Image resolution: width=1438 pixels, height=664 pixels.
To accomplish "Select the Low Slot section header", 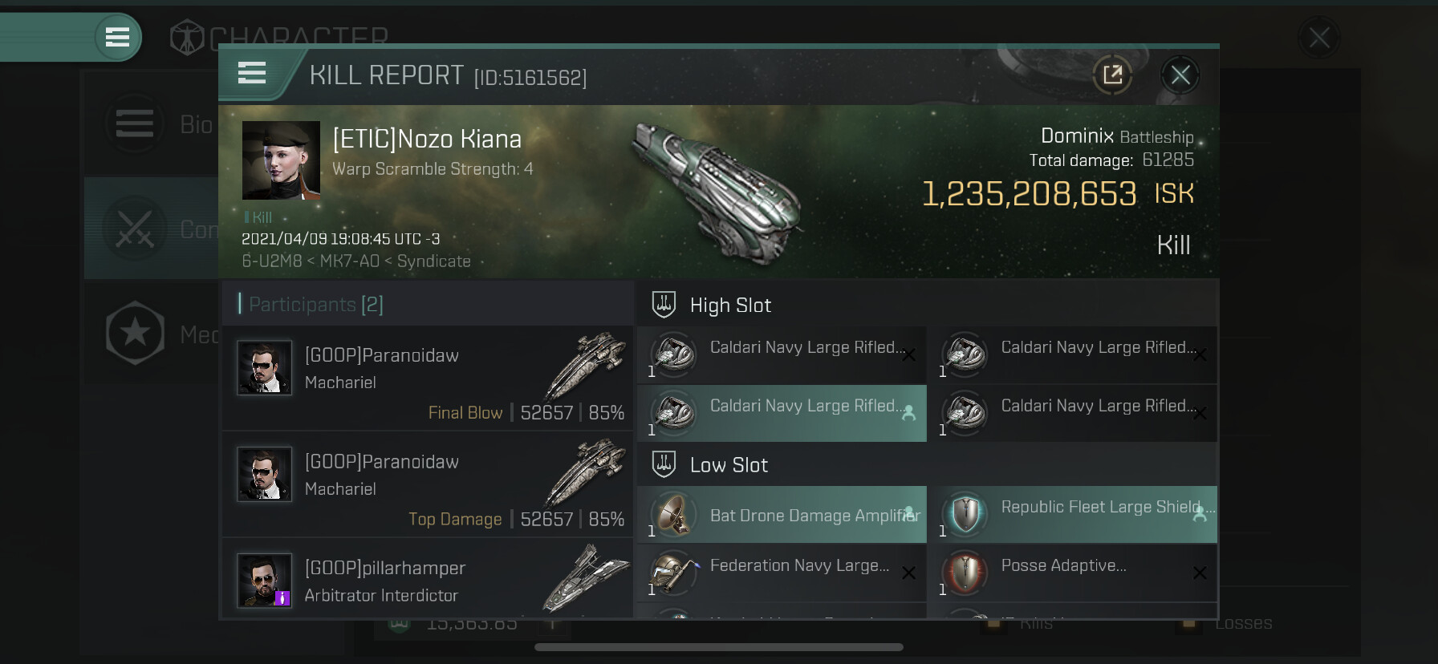I will 729,465.
